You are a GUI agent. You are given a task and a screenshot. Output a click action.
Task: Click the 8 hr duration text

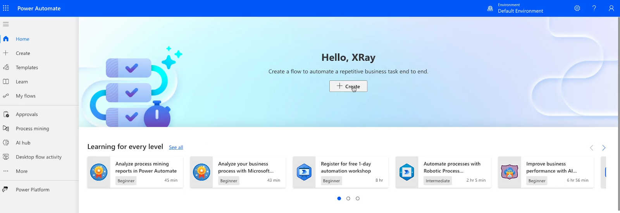379,180
